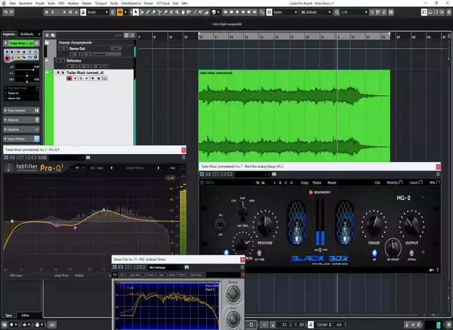The height and width of the screenshot is (330, 453).
Task: Click the orange Auto-Scroll button in toolbar
Action: click(120, 12)
